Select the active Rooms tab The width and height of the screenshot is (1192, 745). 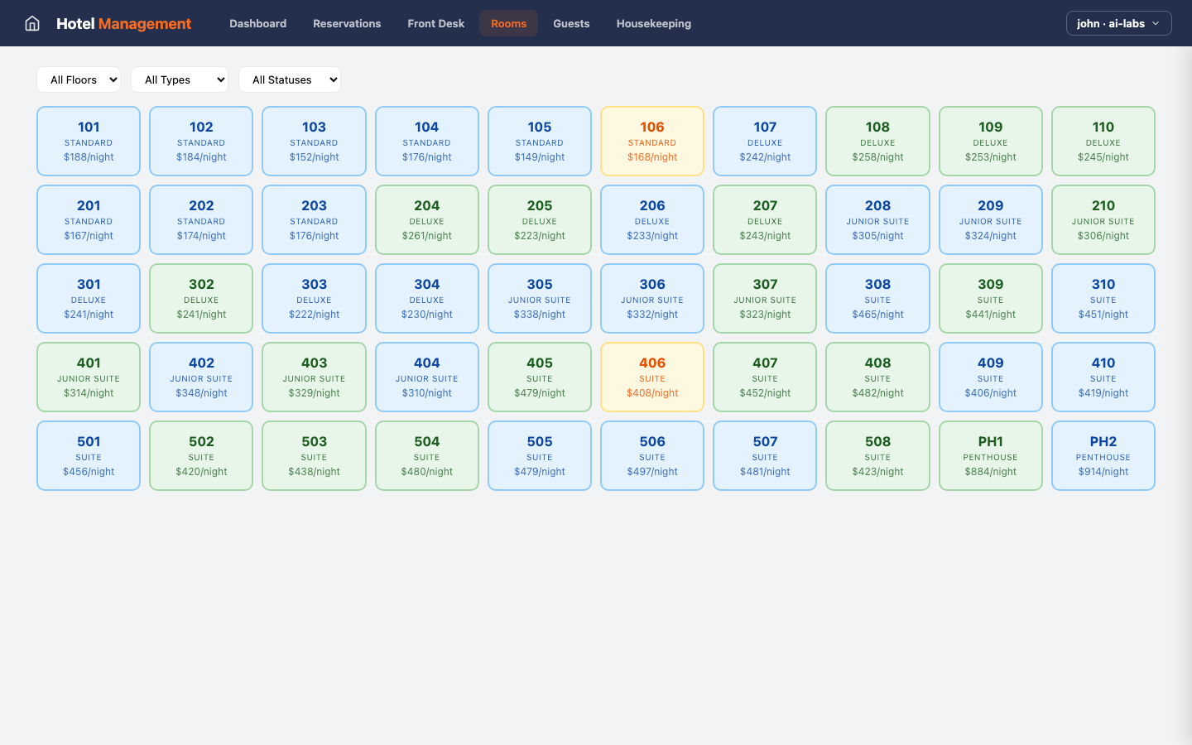[508, 23]
